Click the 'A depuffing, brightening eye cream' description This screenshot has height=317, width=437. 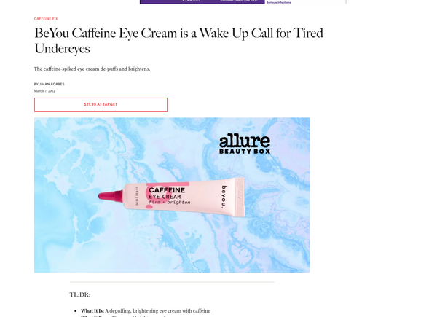click(x=145, y=310)
